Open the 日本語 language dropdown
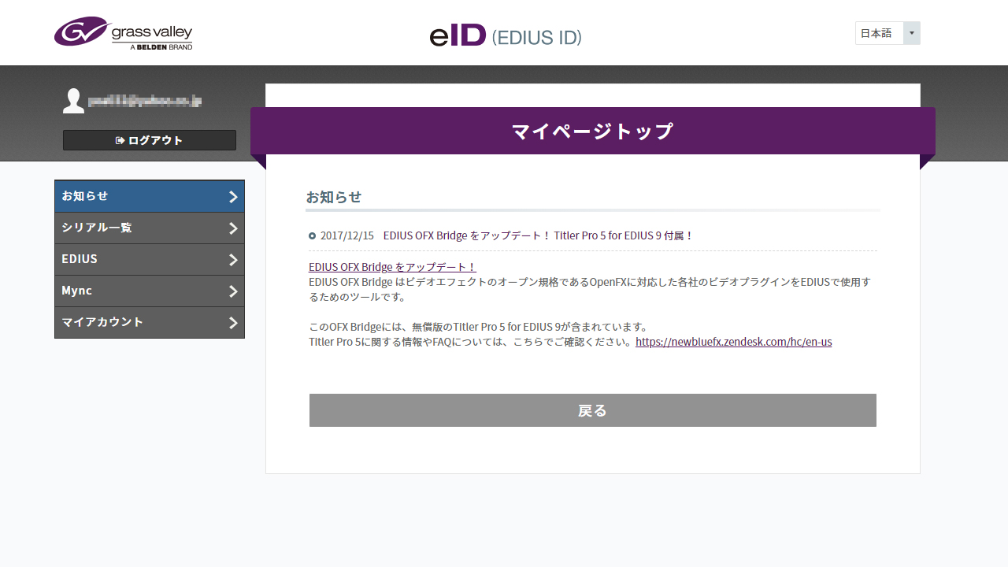 coord(888,33)
